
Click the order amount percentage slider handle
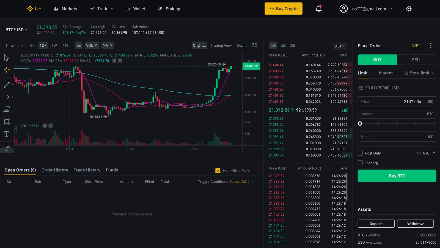(x=360, y=124)
